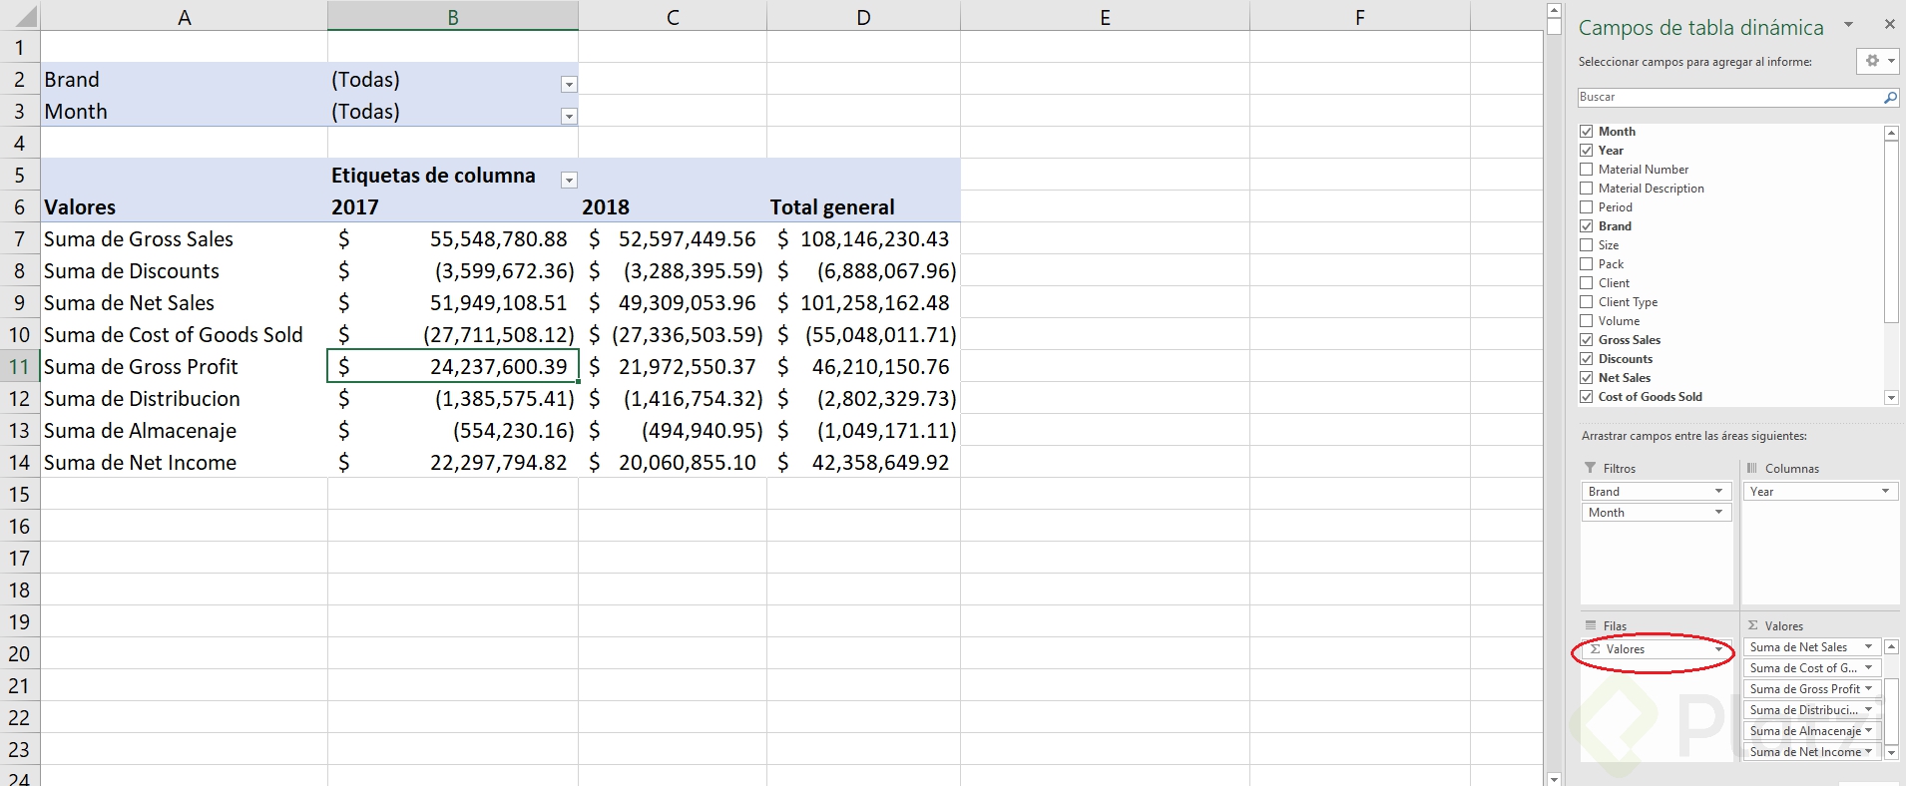Open task pane options arrow beside the title
This screenshot has height=786, width=1906.
click(1848, 24)
